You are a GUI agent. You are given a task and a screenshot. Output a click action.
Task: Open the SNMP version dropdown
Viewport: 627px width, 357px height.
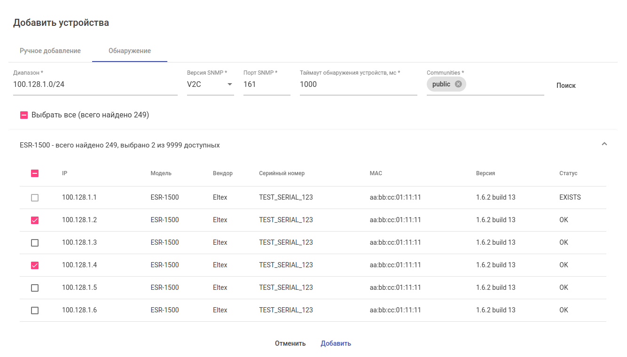(x=210, y=85)
